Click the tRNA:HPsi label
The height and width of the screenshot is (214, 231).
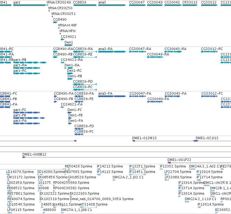tap(68, 31)
